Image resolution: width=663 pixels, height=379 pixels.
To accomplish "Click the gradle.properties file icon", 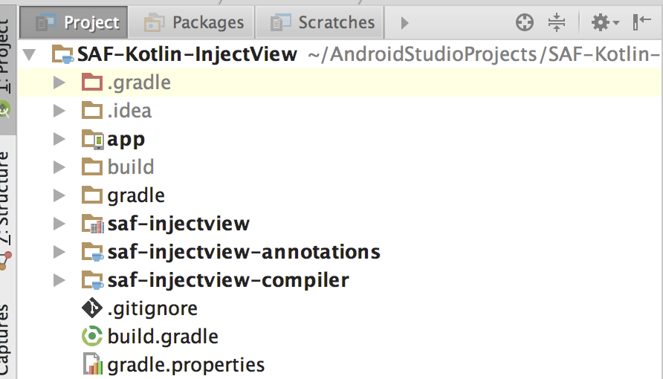I will point(92,365).
